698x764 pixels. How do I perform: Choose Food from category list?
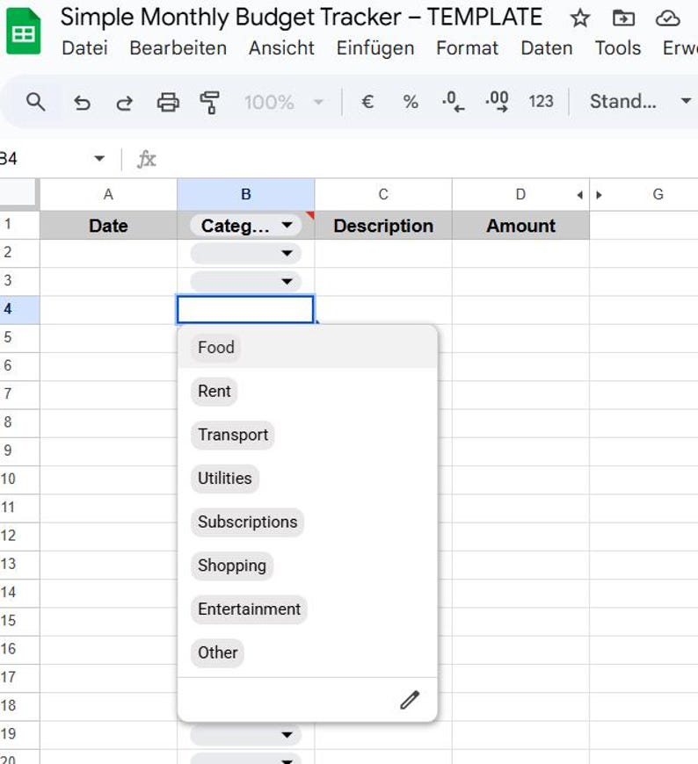click(x=308, y=348)
